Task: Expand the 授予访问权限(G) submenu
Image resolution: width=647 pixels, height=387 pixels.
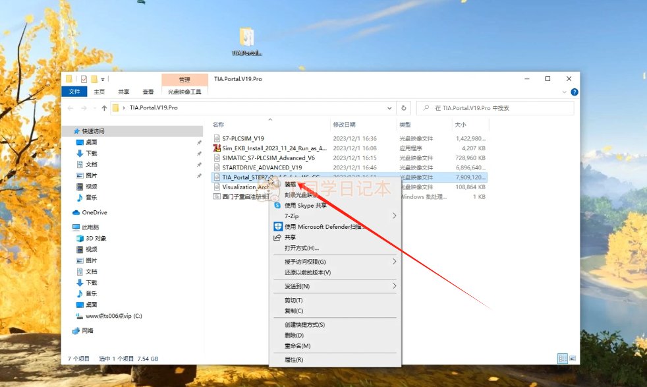Action: 335,262
